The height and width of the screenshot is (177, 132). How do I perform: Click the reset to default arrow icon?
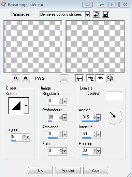96,14
